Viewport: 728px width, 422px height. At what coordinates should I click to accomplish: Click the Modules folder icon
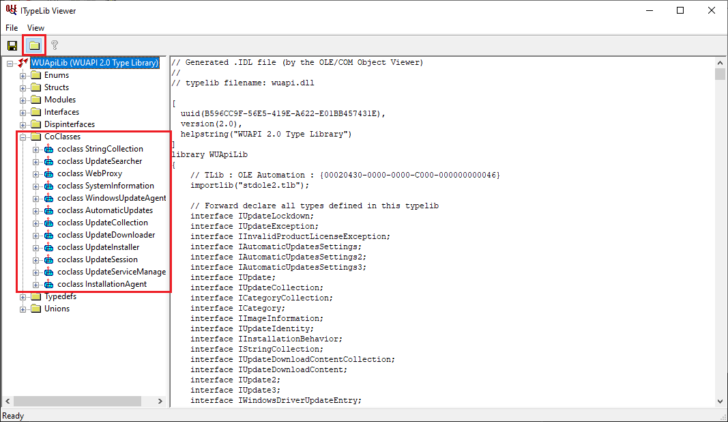tap(36, 100)
